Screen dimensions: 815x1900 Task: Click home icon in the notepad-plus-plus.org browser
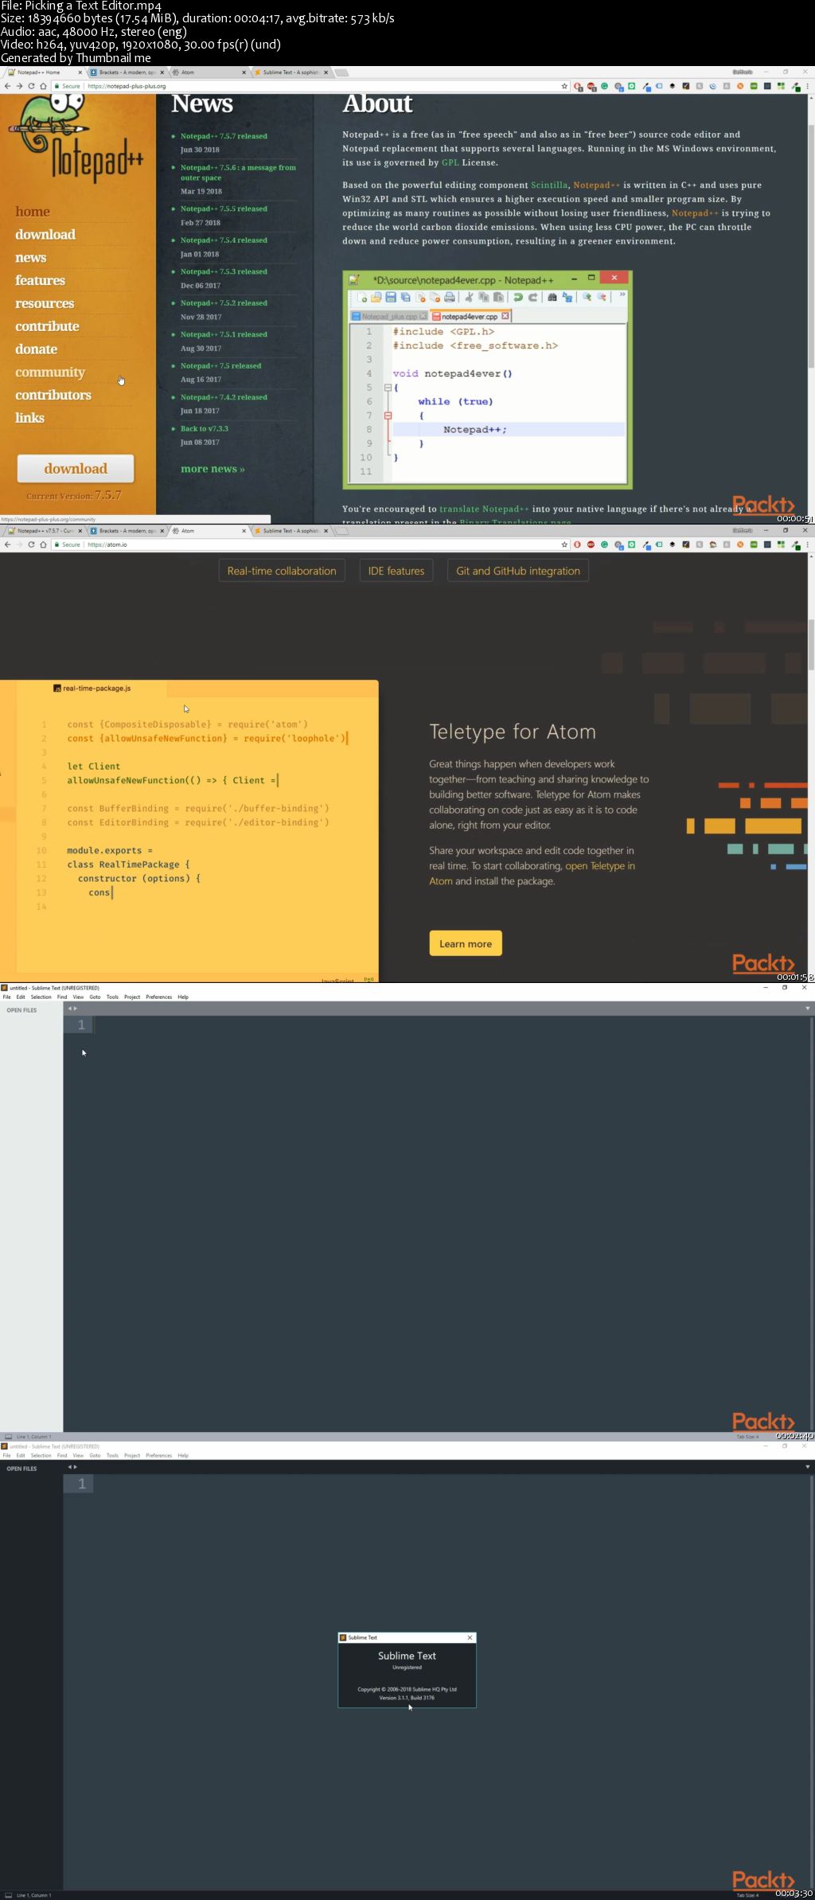[44, 86]
